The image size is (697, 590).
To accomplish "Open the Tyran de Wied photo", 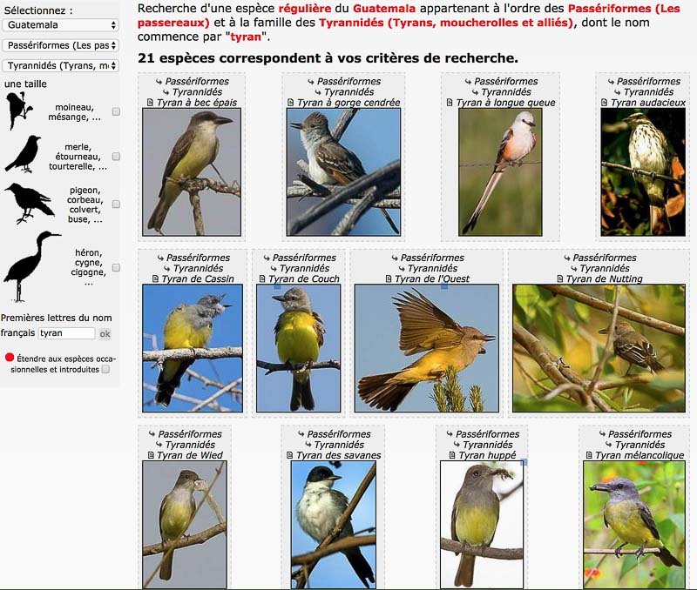I will (185, 525).
